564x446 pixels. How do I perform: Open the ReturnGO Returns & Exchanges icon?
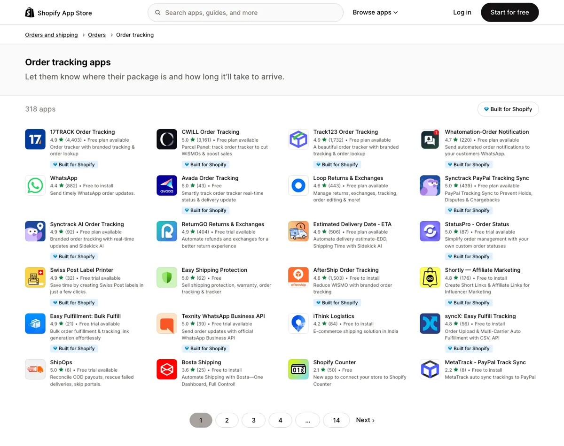pyautogui.click(x=167, y=231)
